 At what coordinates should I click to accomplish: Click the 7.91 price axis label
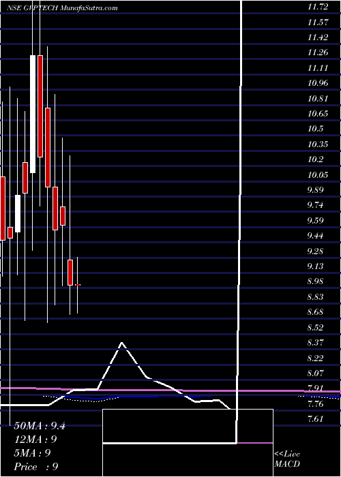315,388
